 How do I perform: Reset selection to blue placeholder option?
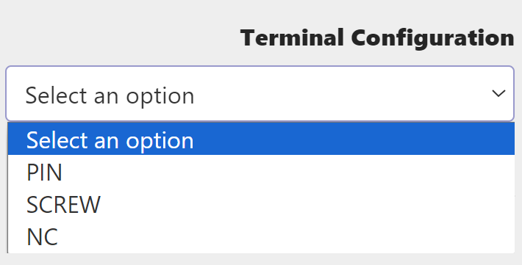pyautogui.click(x=261, y=139)
